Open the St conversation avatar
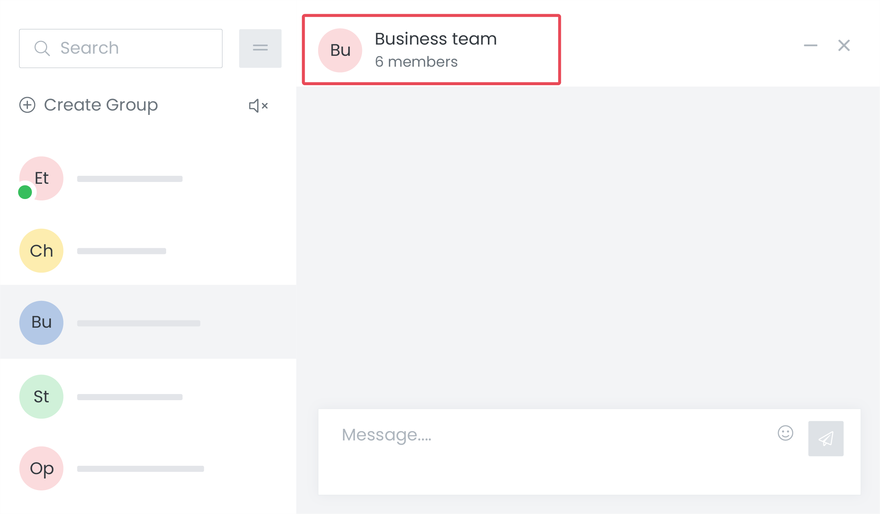The height and width of the screenshot is (514, 880). (x=41, y=397)
